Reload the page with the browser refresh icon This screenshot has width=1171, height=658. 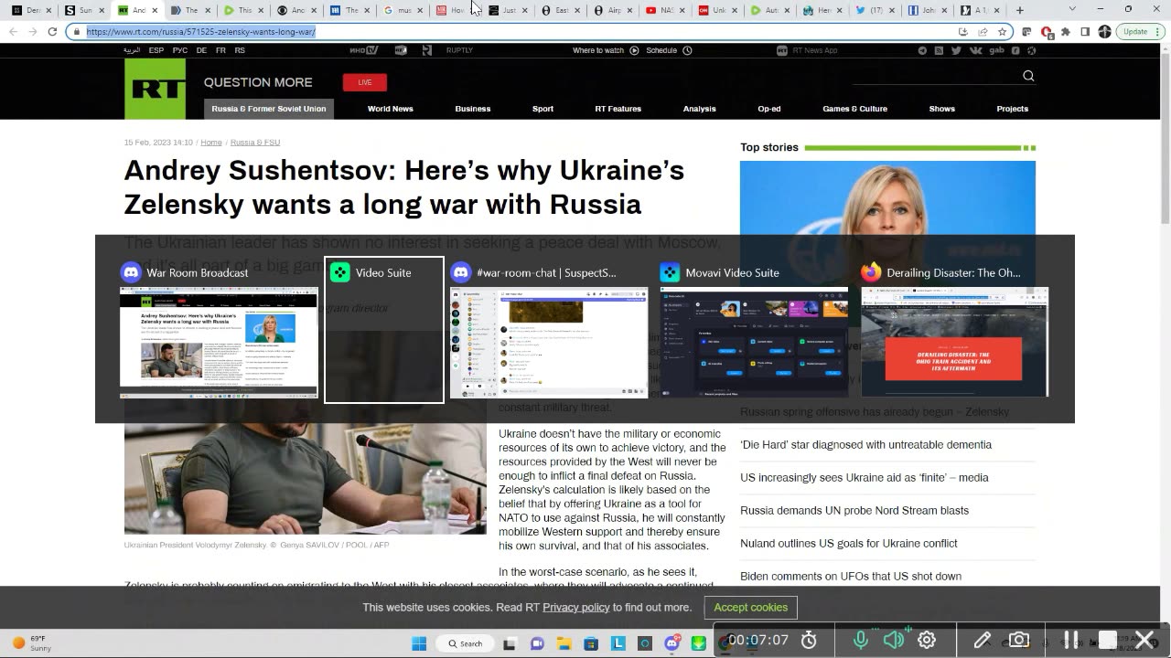click(52, 31)
